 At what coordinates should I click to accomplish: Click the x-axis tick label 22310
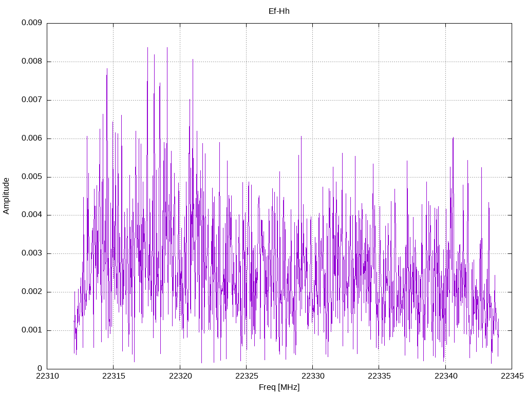click(47, 376)
